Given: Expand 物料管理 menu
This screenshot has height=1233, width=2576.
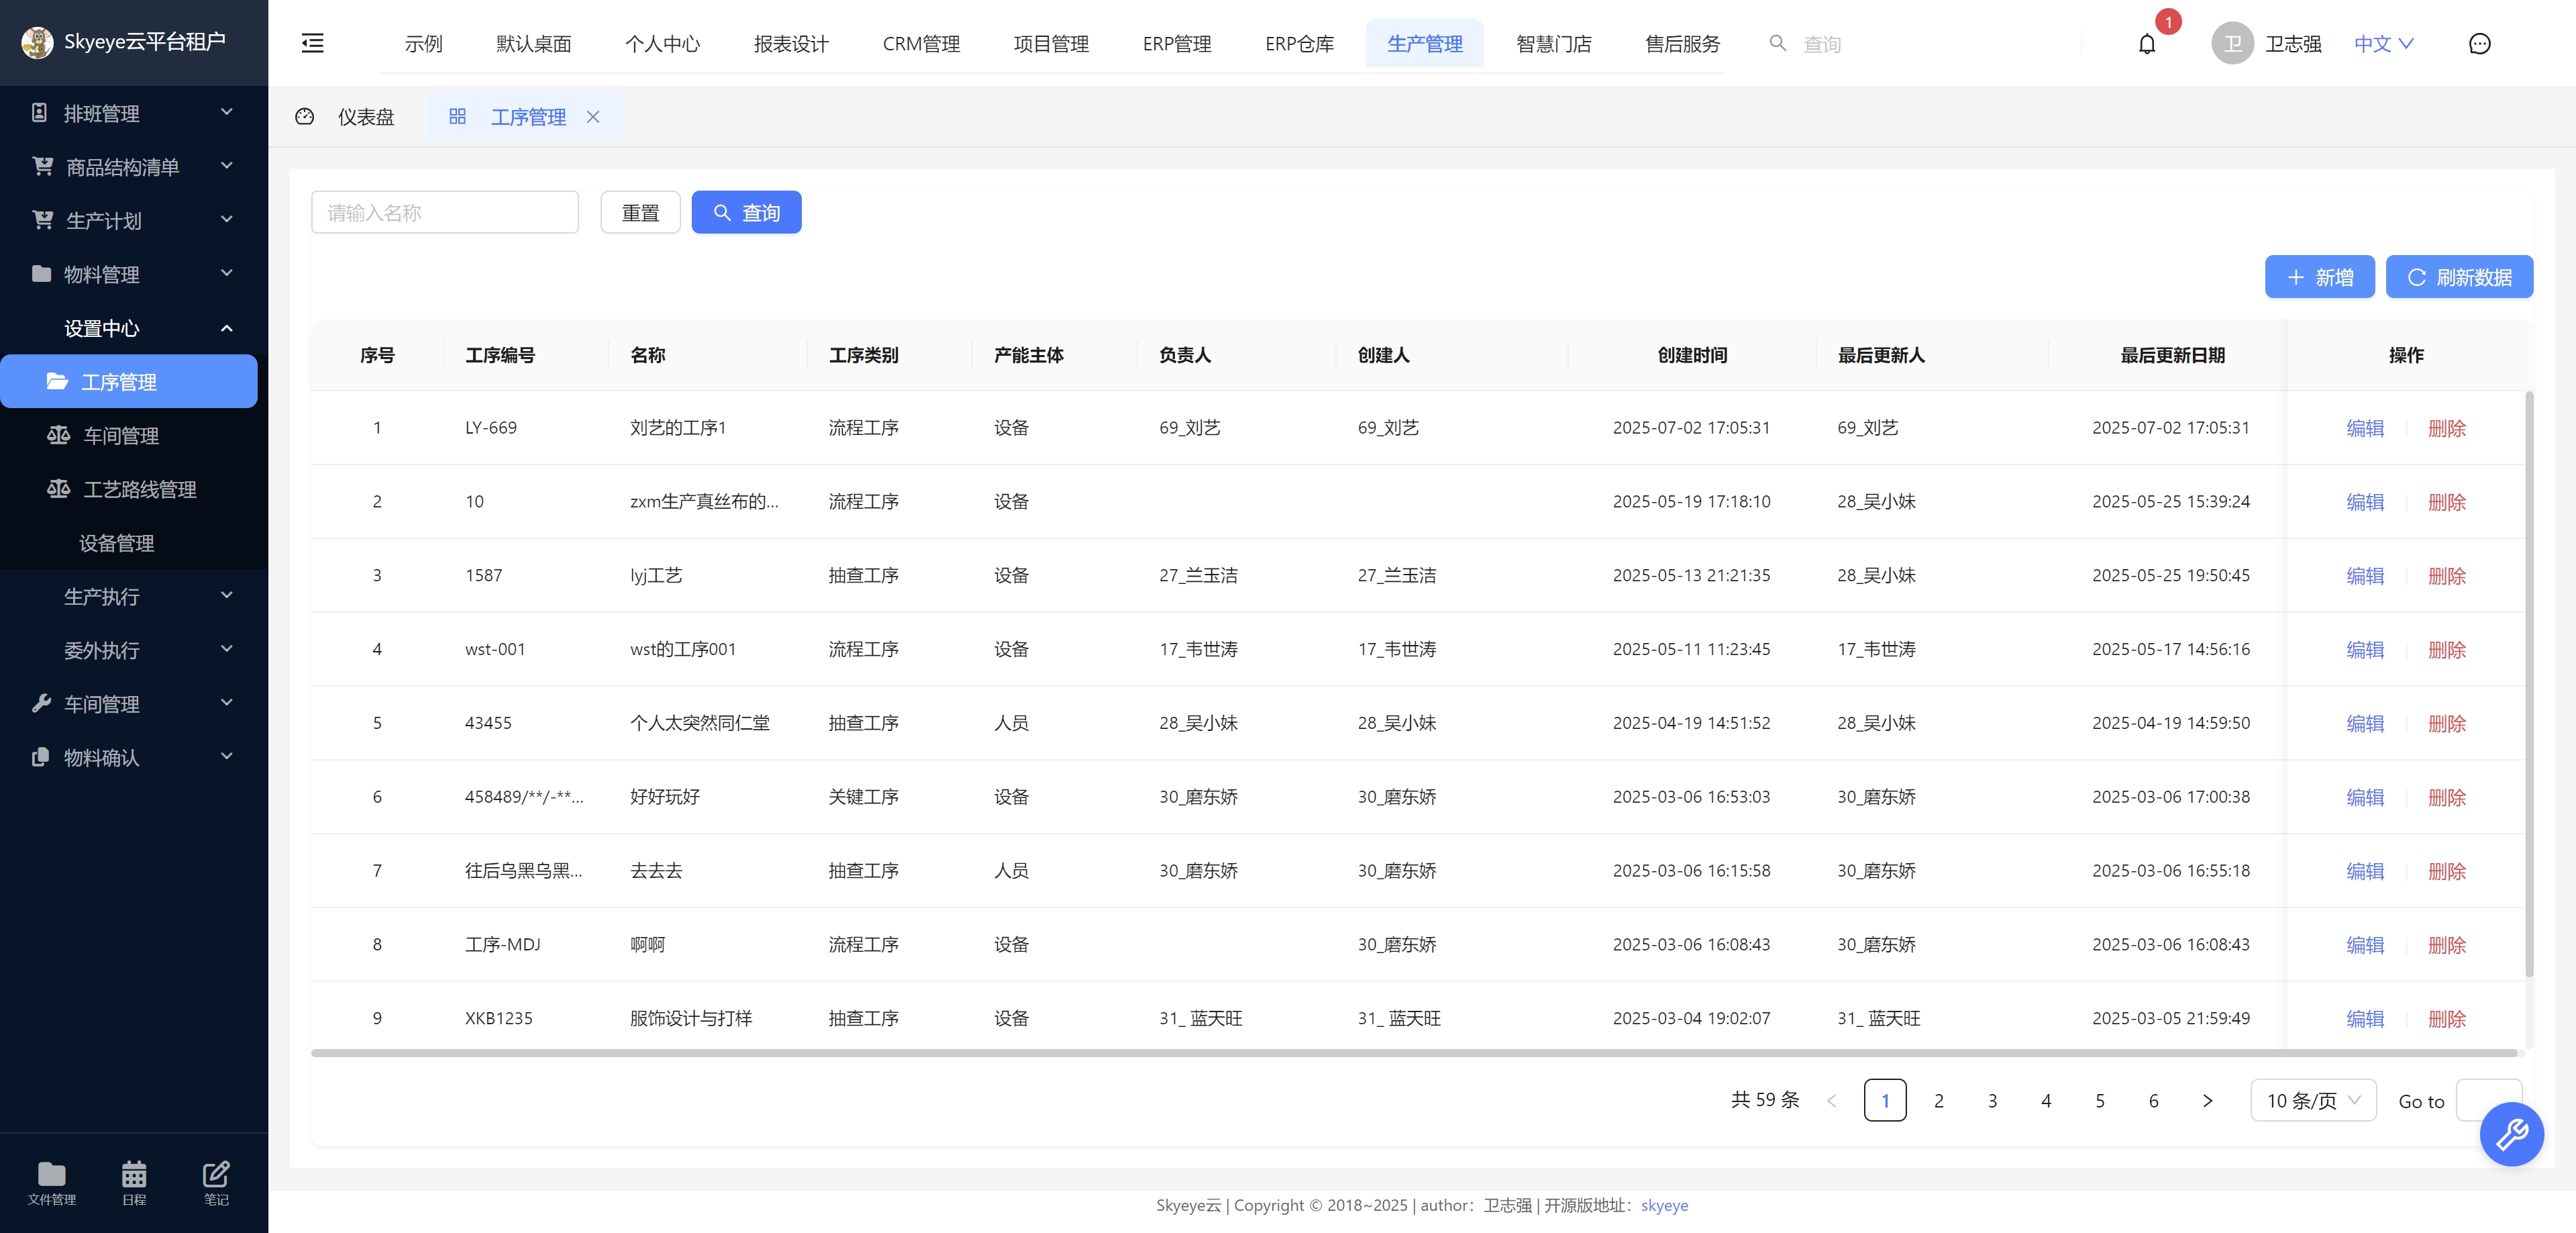Looking at the screenshot, I should 134,274.
